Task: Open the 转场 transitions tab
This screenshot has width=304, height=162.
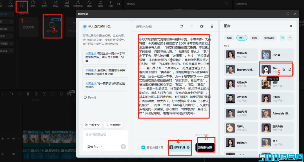Action: pyautogui.click(x=55, y=4)
